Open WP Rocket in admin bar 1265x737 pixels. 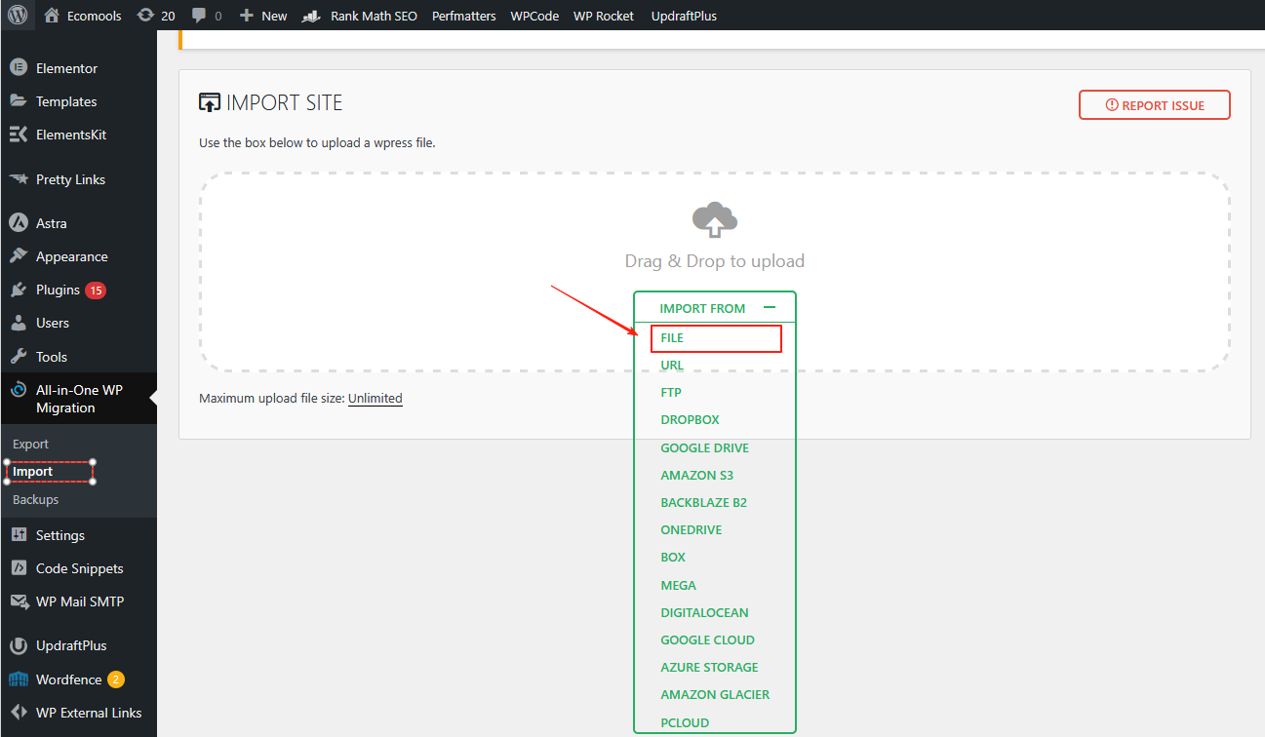604,16
